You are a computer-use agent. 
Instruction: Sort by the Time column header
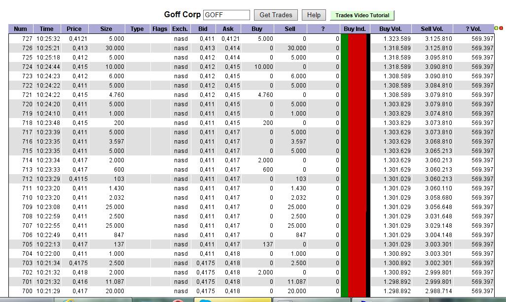[x=47, y=29]
